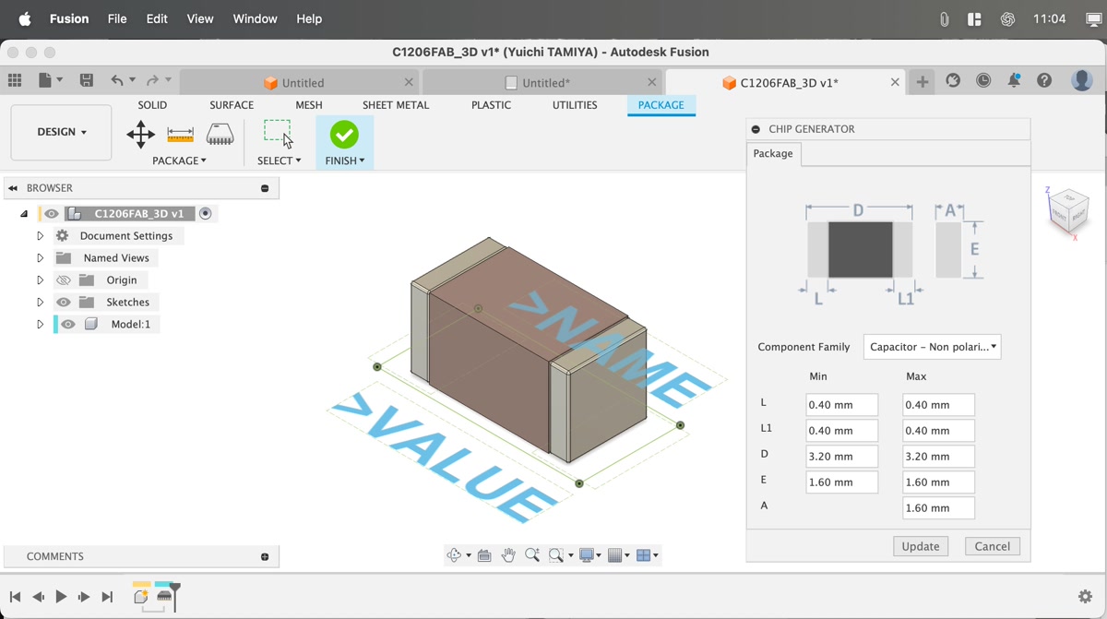Redo the last action
Screen dimensions: 1107x619
coord(152,81)
